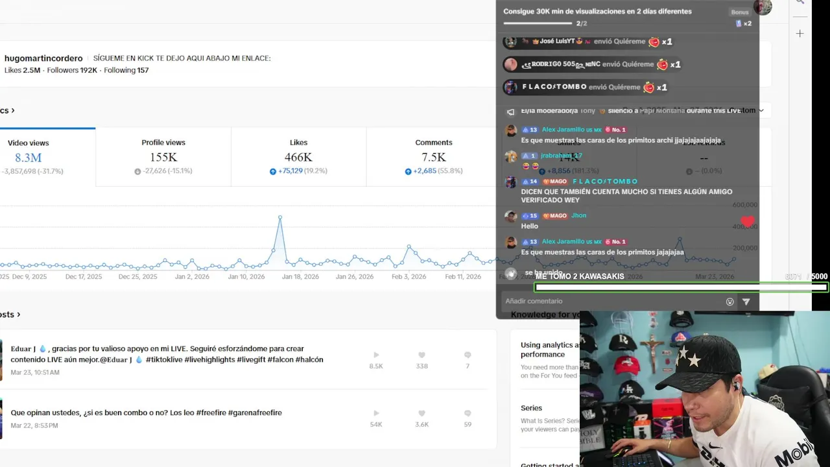Viewport: 830px width, 467px height.
Task: Expand the analytics section header chevron
Action: [13, 111]
